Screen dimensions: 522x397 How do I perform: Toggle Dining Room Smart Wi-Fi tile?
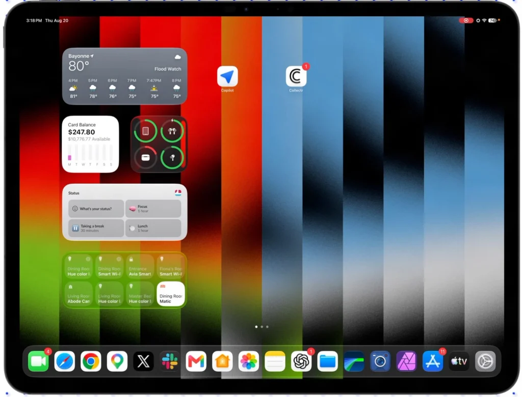[110, 266]
